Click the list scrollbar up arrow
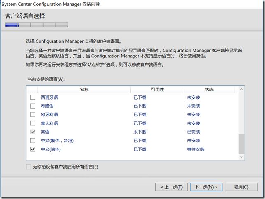This screenshot has height=199, width=265. (x=242, y=89)
